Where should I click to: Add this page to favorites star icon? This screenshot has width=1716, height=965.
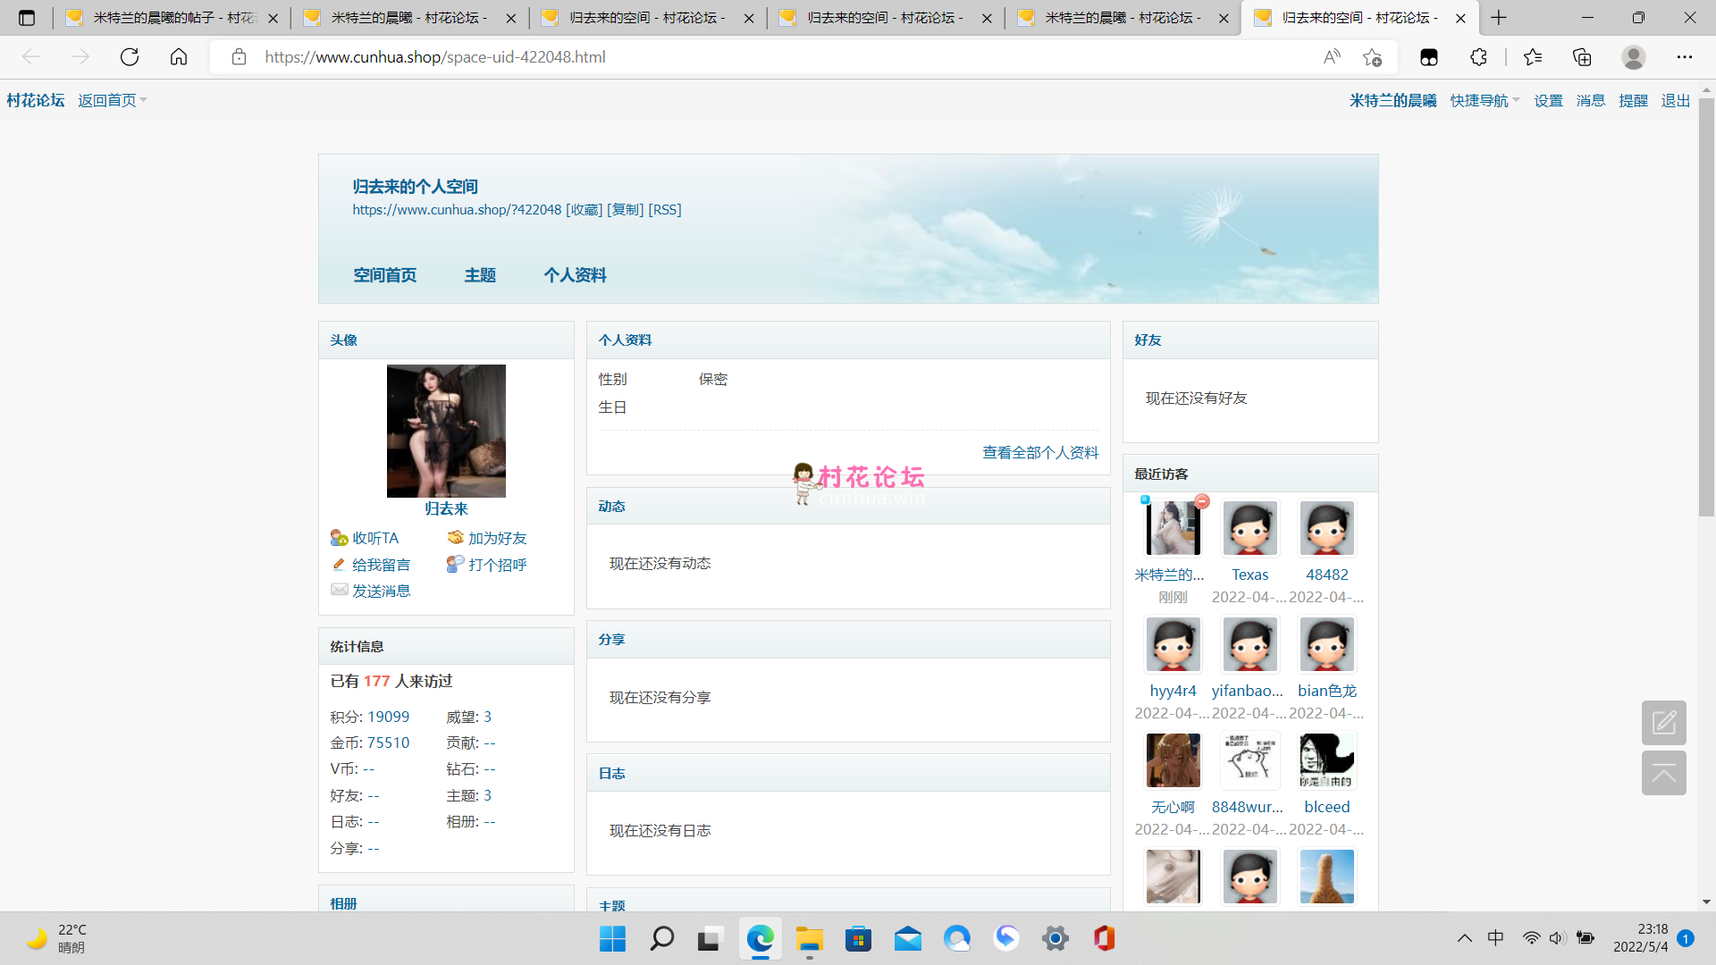click(x=1373, y=57)
